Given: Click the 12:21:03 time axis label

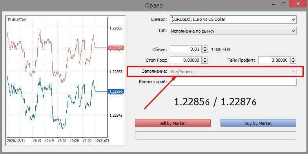Looking at the screenshot, I should [102, 141].
